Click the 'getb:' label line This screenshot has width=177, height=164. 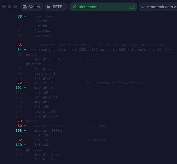coord(31,54)
